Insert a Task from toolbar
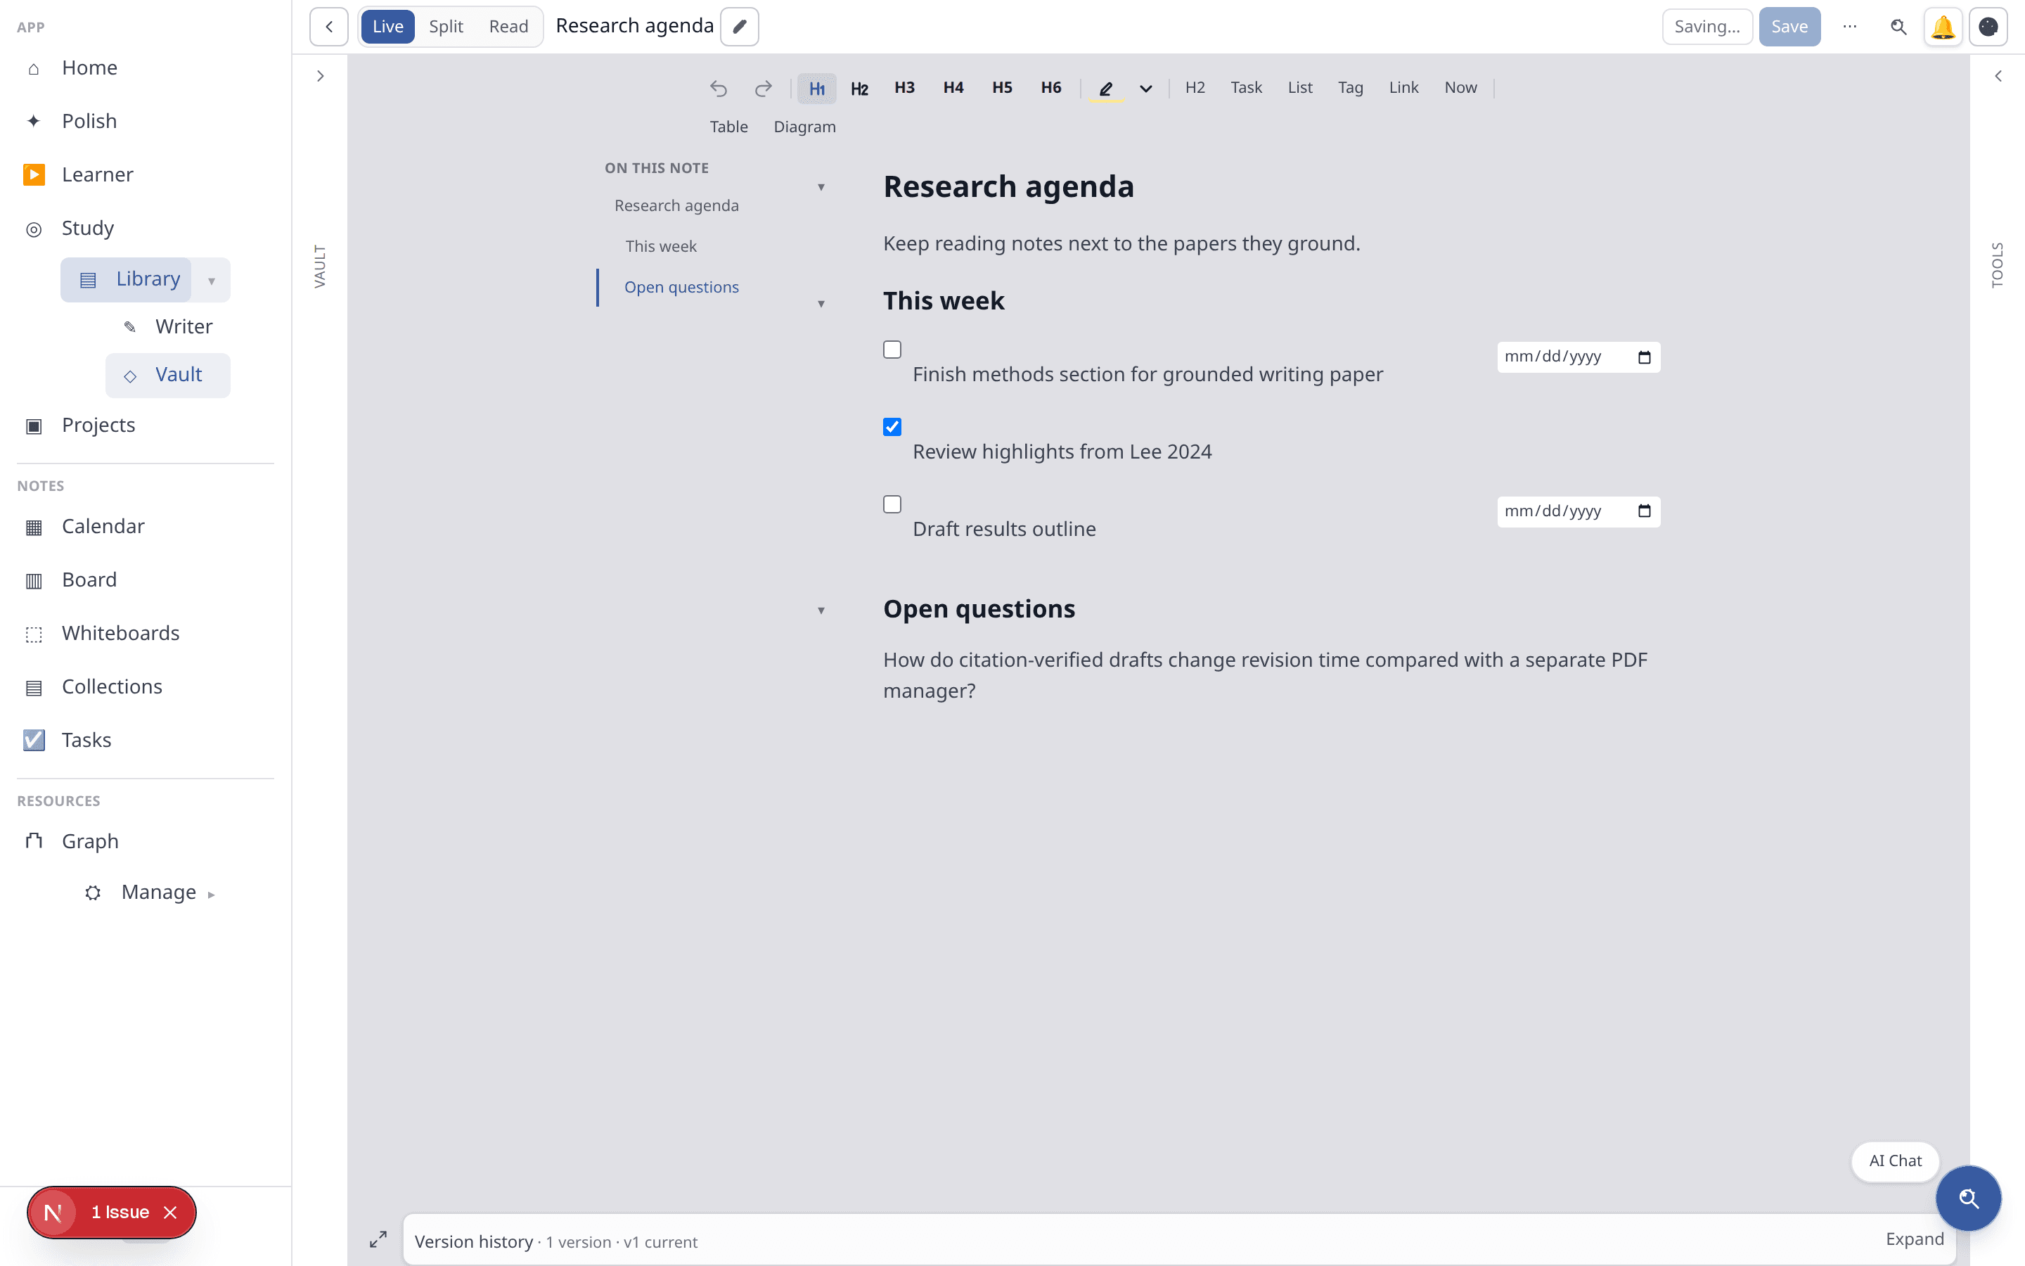Screen dimensions: 2025x1266 click(1246, 88)
